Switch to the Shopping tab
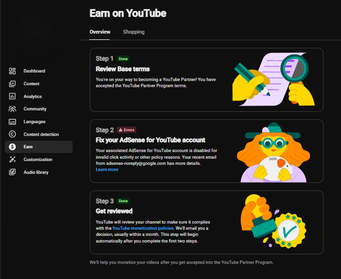The height and width of the screenshot is (279, 341). 133,32
